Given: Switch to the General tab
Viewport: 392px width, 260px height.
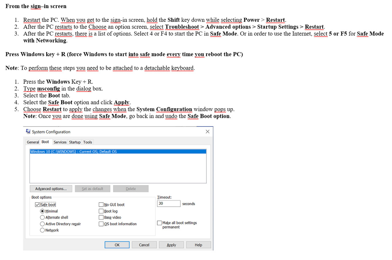Looking at the screenshot, I should click(33, 142).
